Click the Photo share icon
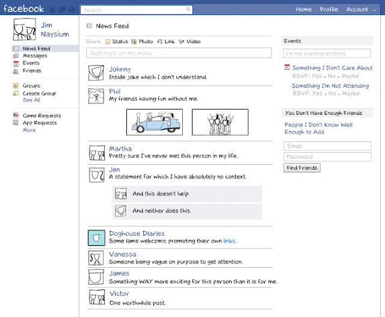Image resolution: width=385 pixels, height=317 pixels. point(134,42)
